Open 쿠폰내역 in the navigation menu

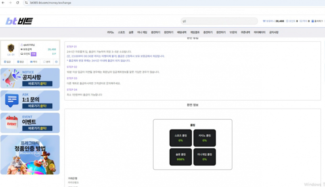245,32
